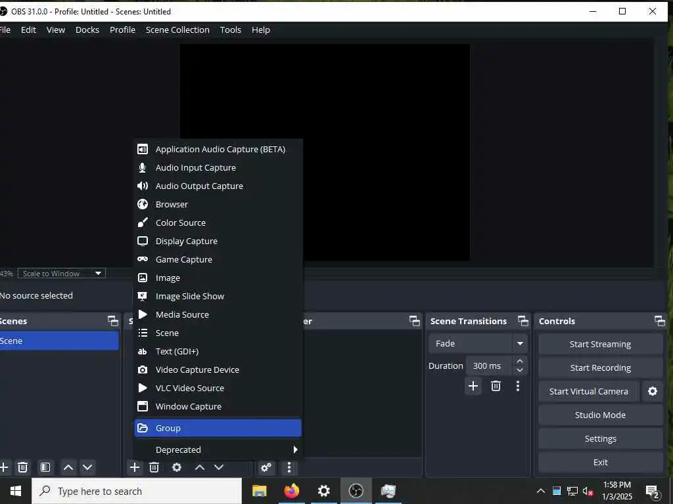The image size is (673, 504).
Task: Open the Tools menu
Action: click(x=231, y=30)
